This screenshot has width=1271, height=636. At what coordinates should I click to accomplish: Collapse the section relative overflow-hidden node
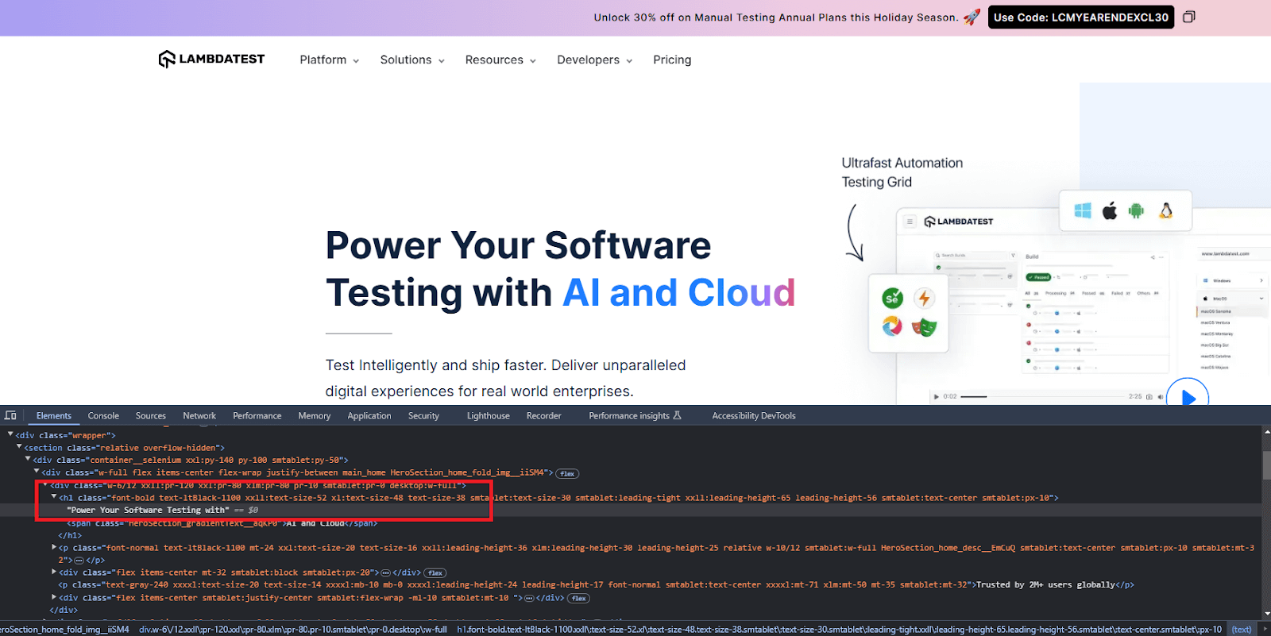19,447
